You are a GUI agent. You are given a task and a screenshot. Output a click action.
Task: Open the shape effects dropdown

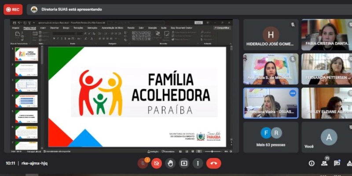[181, 39]
